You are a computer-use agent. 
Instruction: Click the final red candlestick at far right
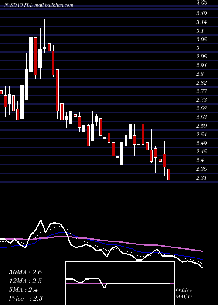pyautogui.click(x=169, y=174)
